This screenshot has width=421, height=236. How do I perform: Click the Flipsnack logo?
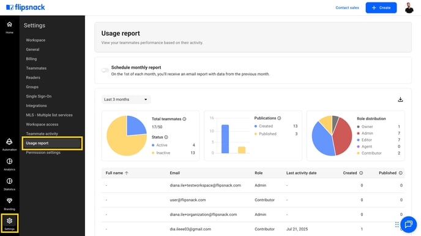click(x=26, y=7)
